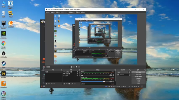Viewport: 179px width, 100px height.
Task: Click the Start Recording button
Action: point(138,74)
